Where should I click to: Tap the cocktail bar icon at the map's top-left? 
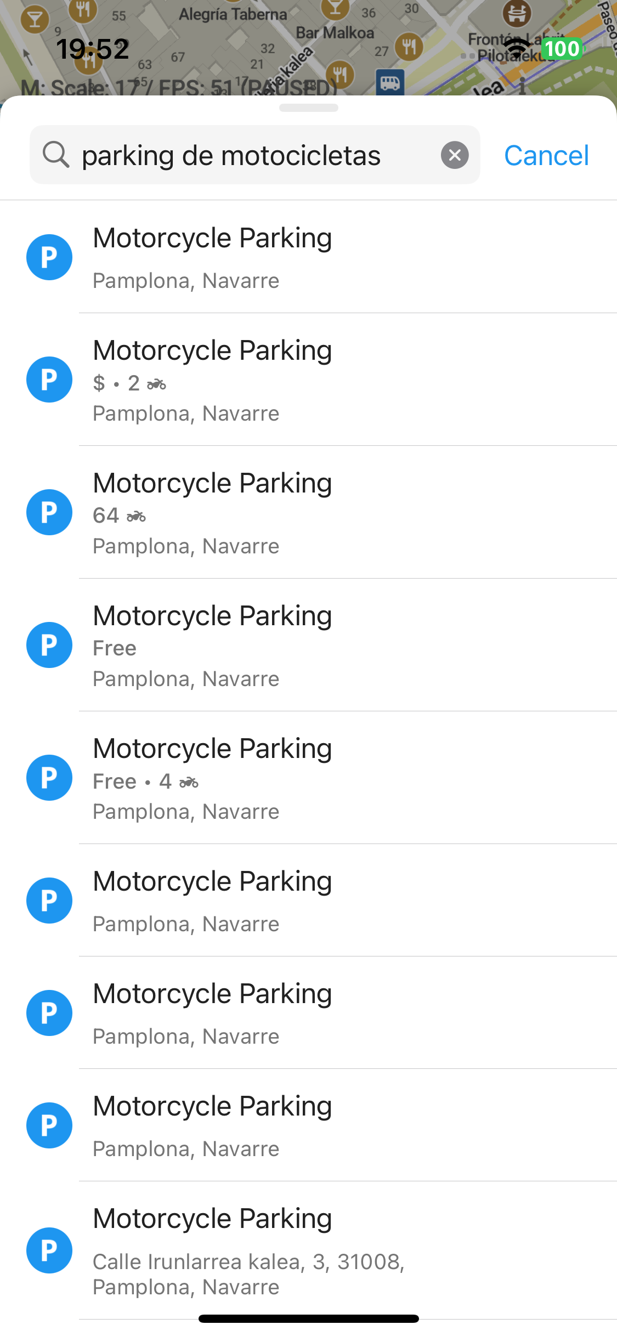(x=35, y=19)
